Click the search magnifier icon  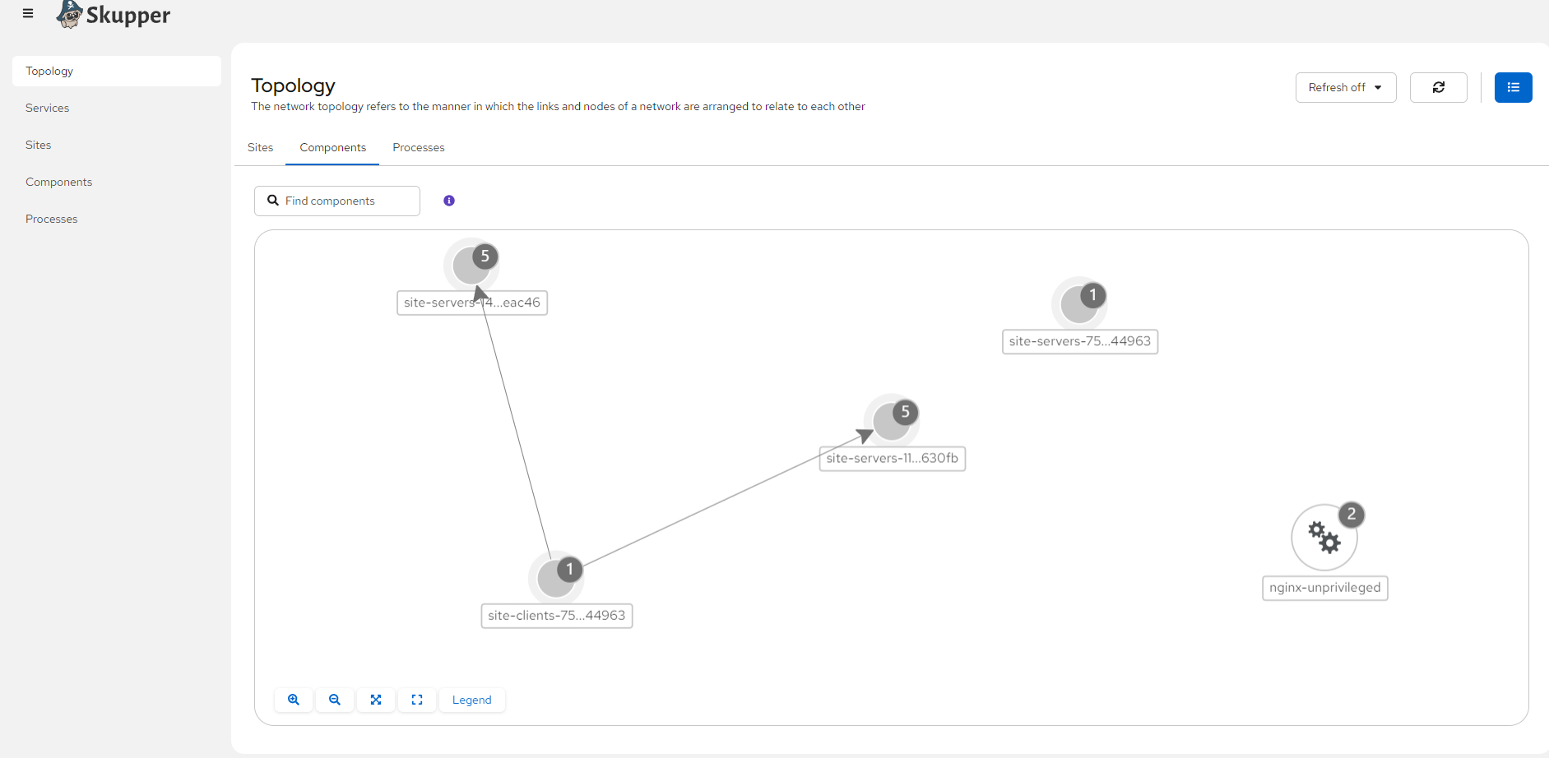[273, 201]
